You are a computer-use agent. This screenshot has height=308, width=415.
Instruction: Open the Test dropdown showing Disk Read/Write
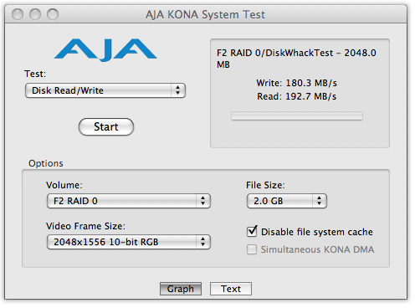[105, 90]
